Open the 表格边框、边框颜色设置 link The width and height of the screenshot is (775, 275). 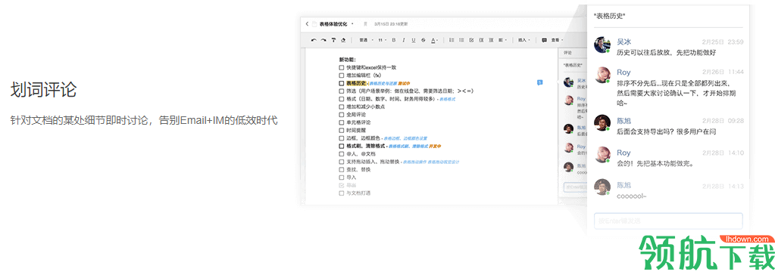tap(405, 138)
